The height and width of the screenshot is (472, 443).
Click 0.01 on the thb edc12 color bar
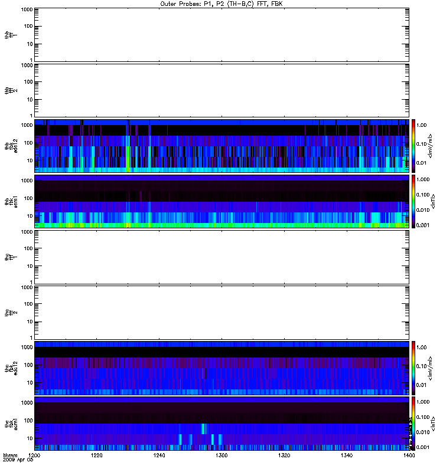click(x=422, y=163)
